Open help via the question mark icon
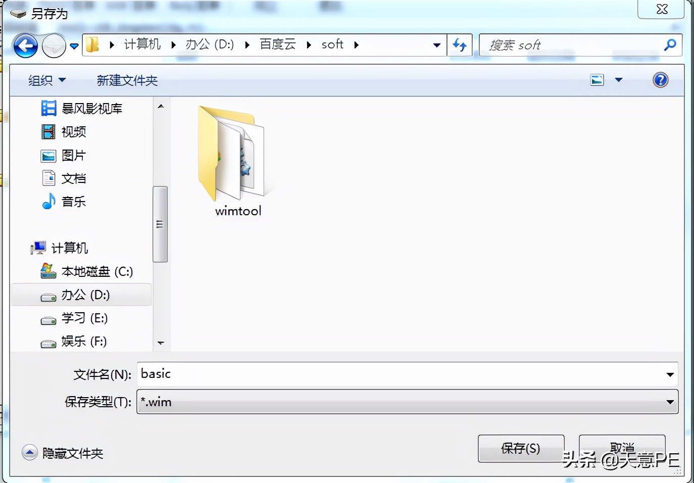 (660, 79)
